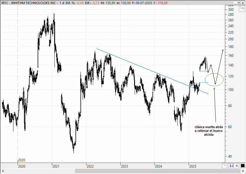
Task: Click the purple floppy-disk save icon
Action: [x=231, y=166]
